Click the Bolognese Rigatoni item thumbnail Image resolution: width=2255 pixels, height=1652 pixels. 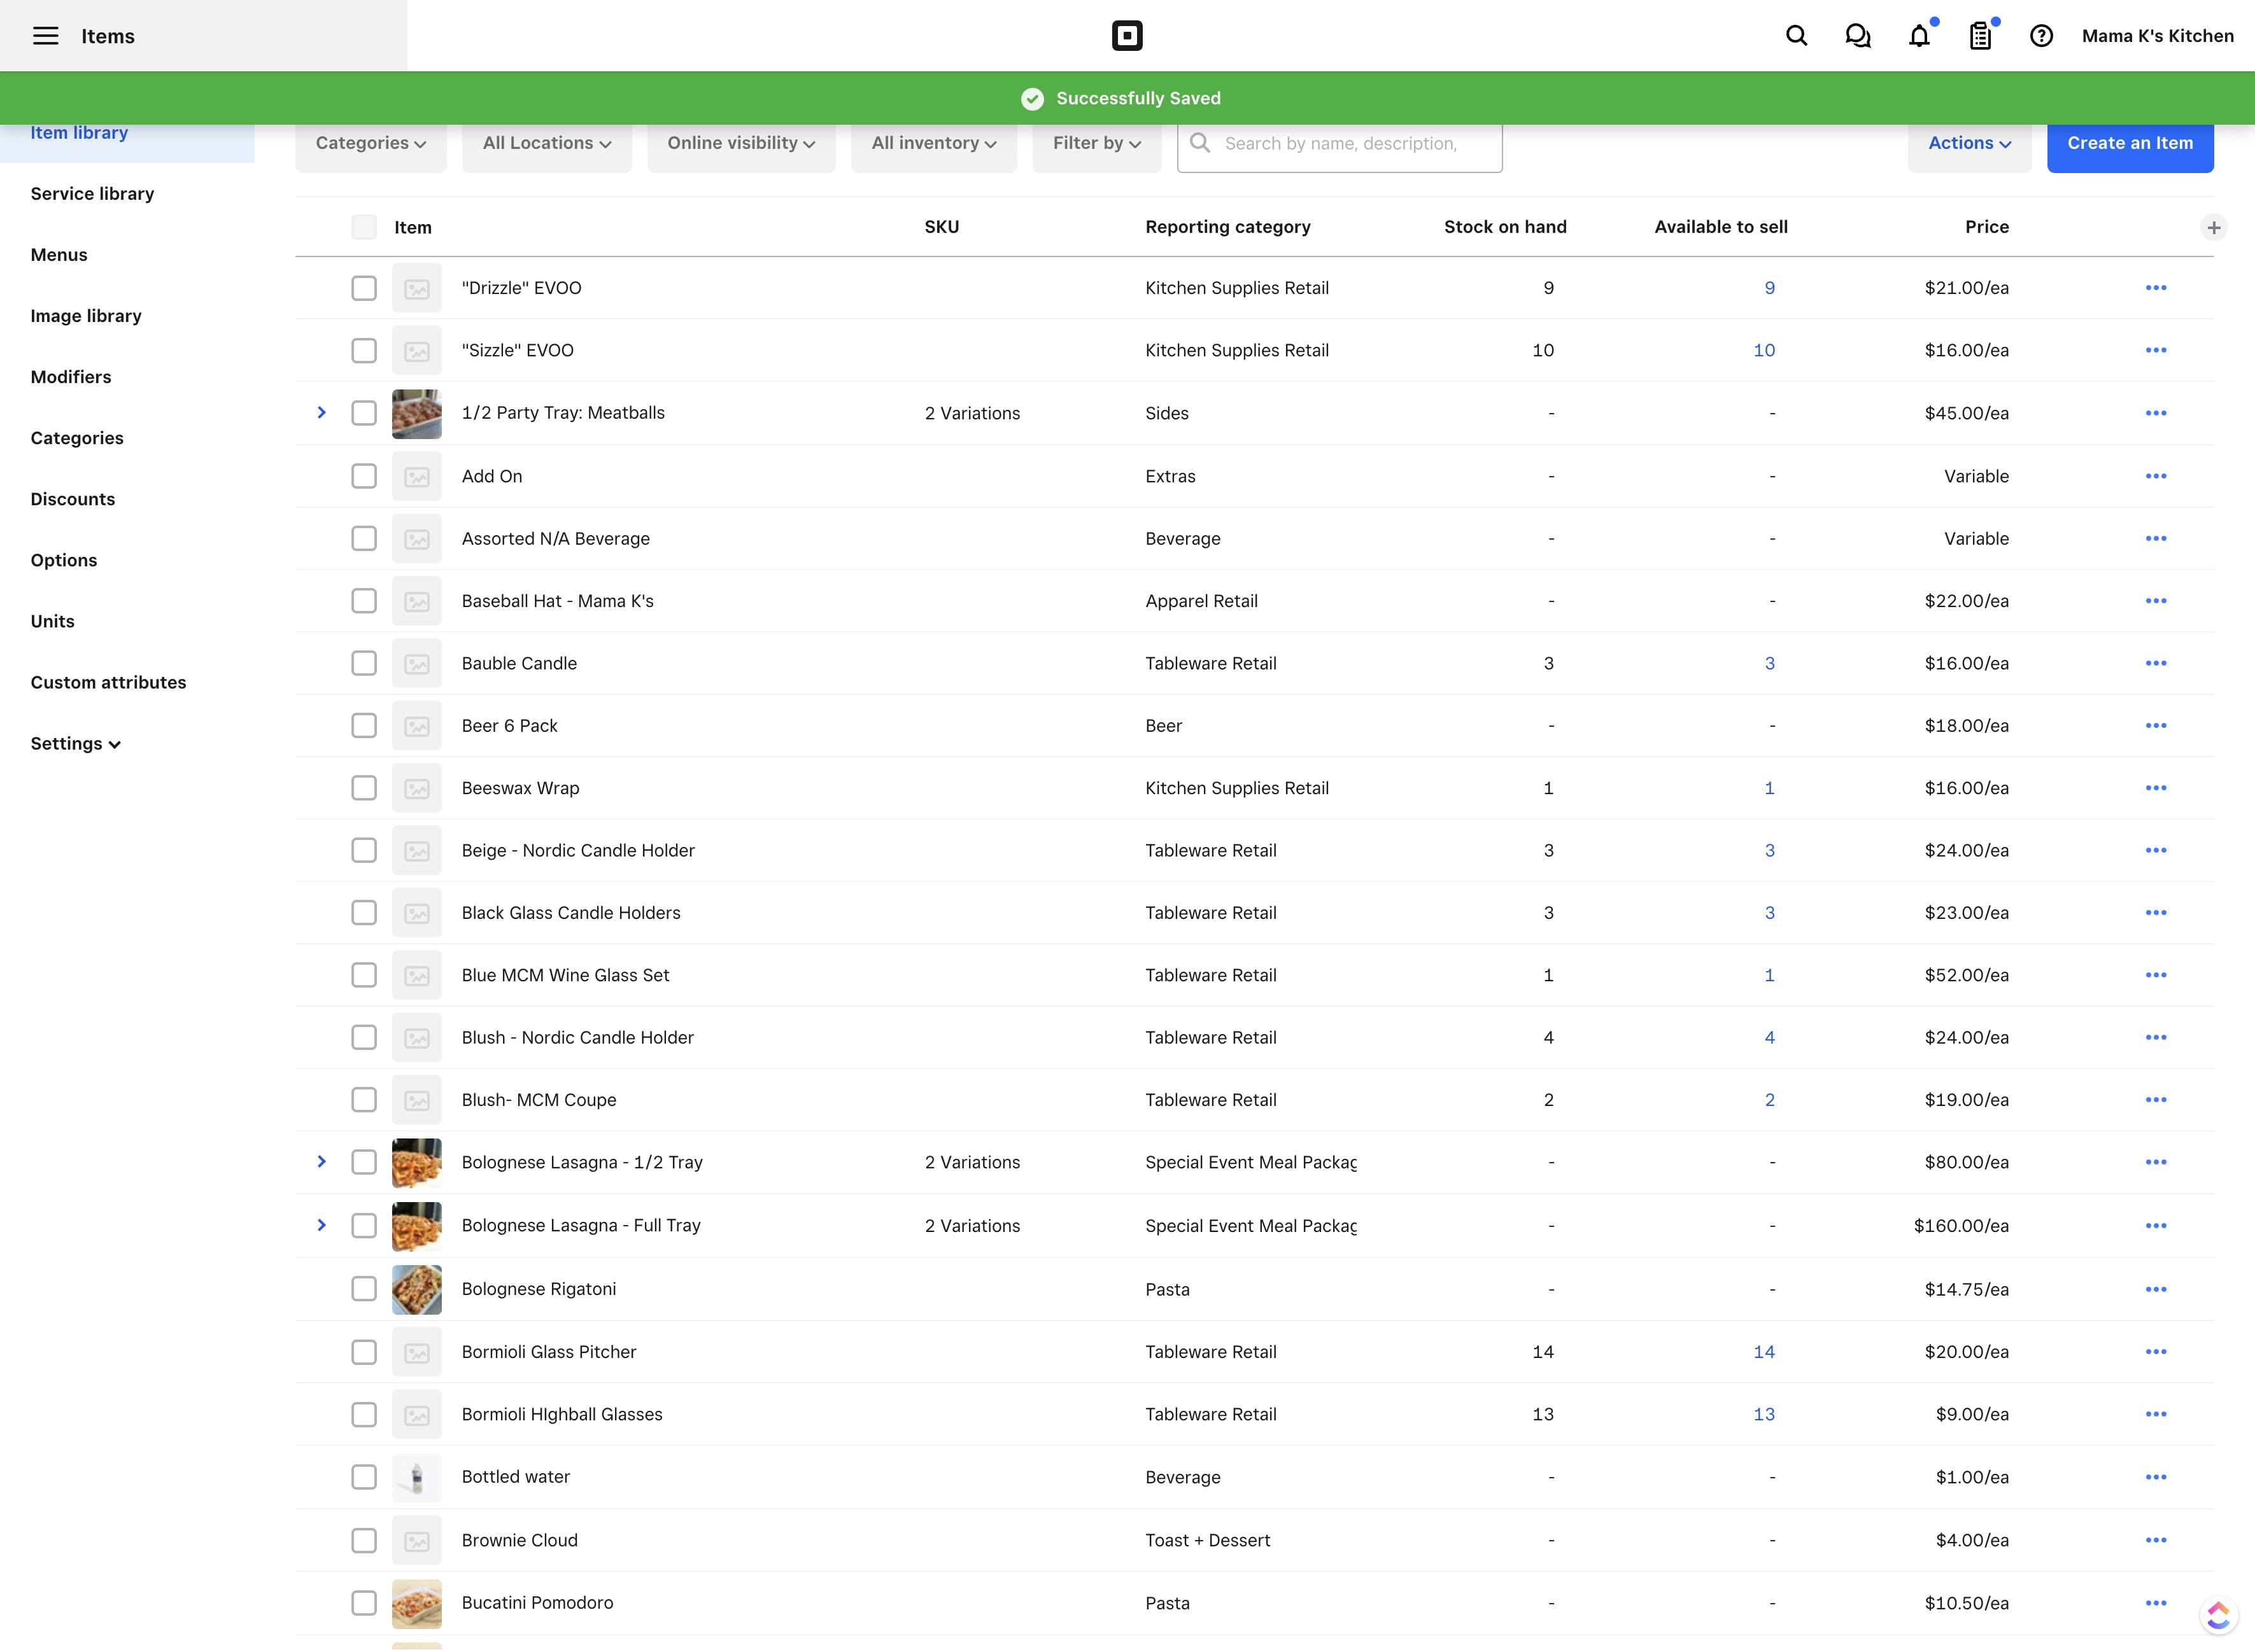point(416,1289)
